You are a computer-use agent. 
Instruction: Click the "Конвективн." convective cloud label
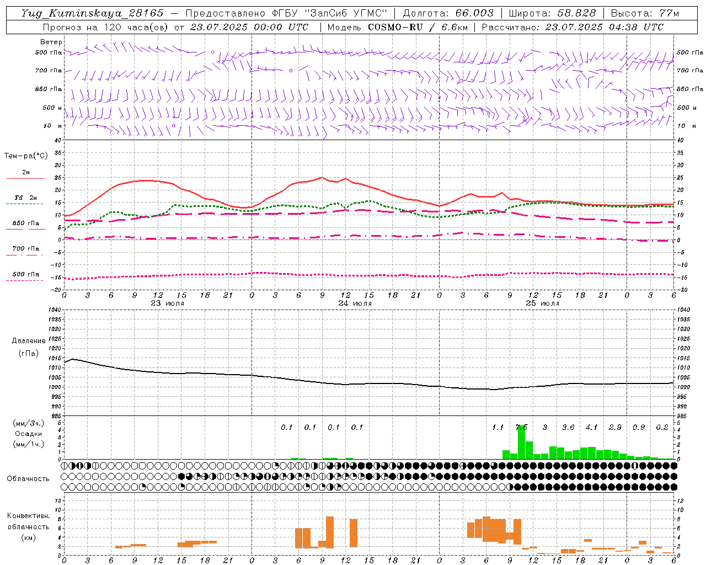[x=29, y=516]
